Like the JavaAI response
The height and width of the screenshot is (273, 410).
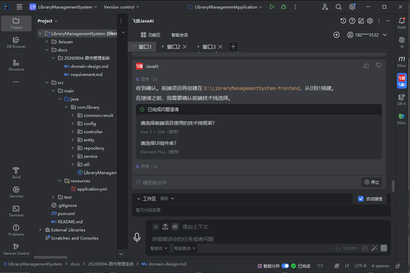pos(366,65)
